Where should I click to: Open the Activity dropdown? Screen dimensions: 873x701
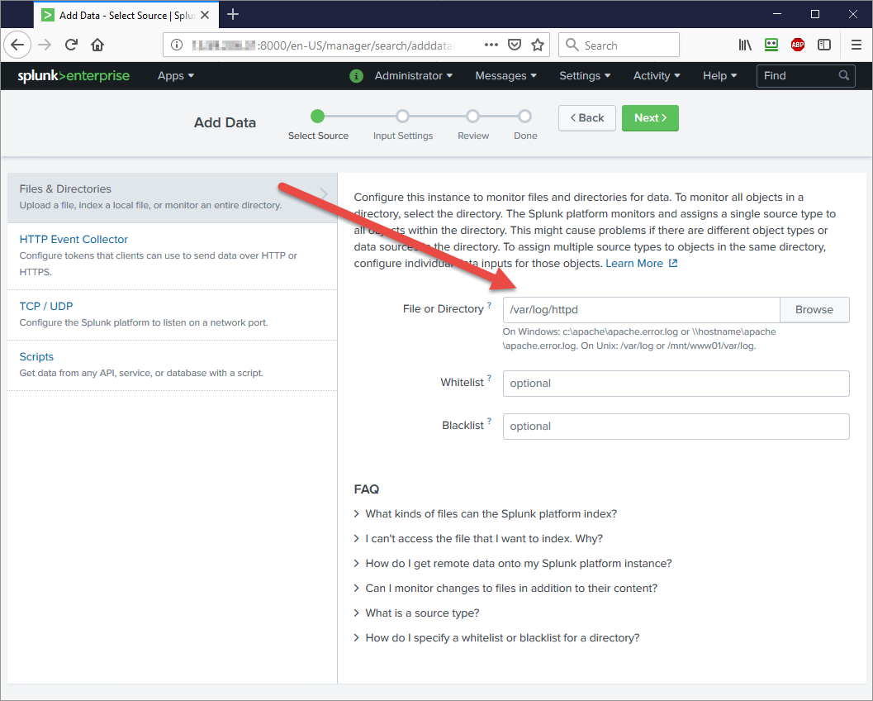click(657, 76)
